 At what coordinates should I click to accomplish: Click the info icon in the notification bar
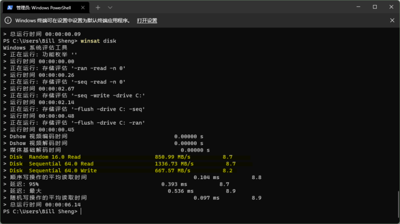click(x=8, y=20)
